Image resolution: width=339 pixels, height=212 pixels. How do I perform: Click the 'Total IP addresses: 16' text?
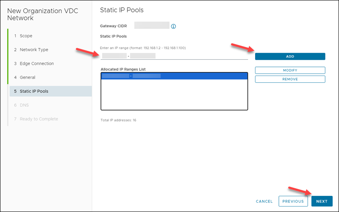click(x=118, y=120)
